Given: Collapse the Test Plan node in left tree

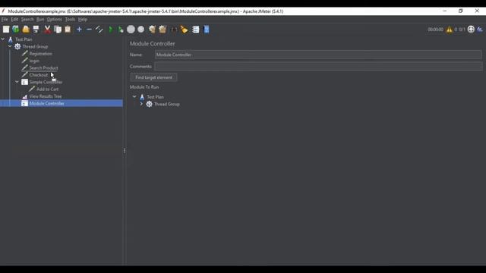Looking at the screenshot, I should 3,39.
